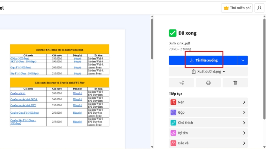Click the purple Gộp merge icon

tap(173, 113)
